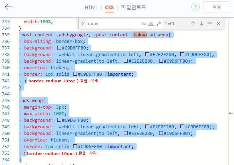This screenshot has width=234, height=165.
Task: Toggle Match Case (Aa) option
Action: pos(144,24)
